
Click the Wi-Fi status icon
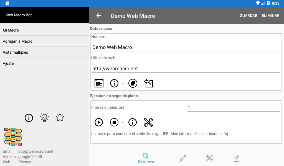click(258, 3)
